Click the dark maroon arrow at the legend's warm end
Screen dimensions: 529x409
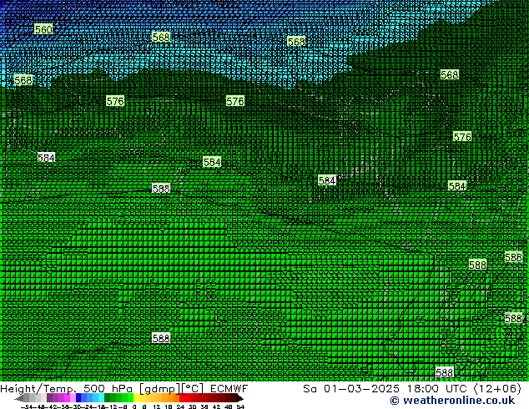[x=239, y=398]
